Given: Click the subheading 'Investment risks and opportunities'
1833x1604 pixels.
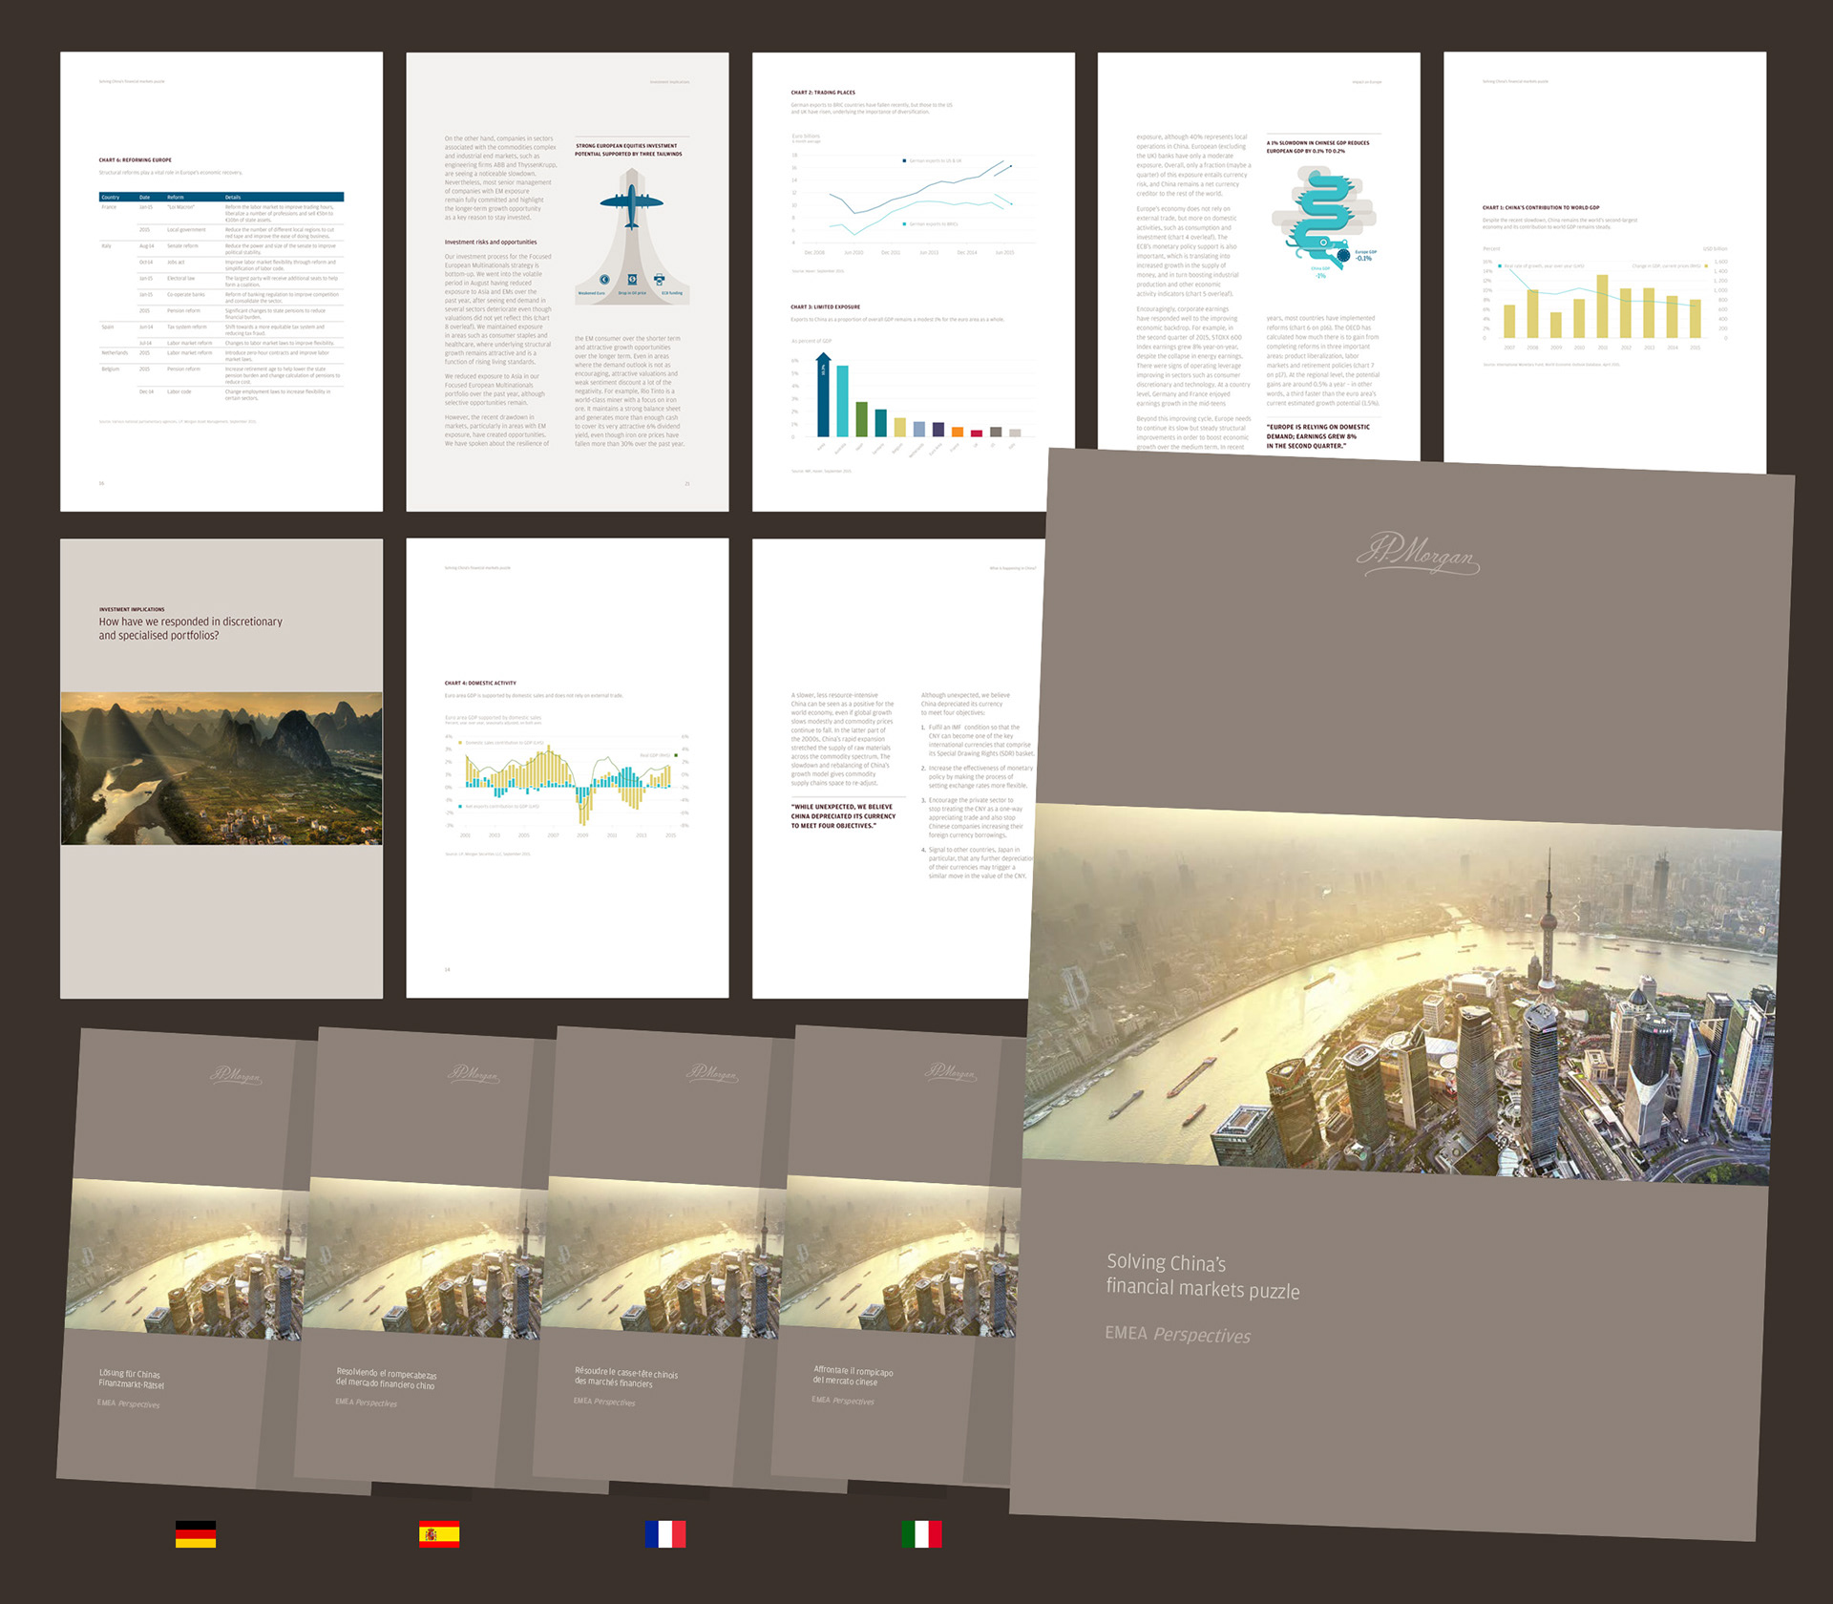Looking at the screenshot, I should 491,242.
